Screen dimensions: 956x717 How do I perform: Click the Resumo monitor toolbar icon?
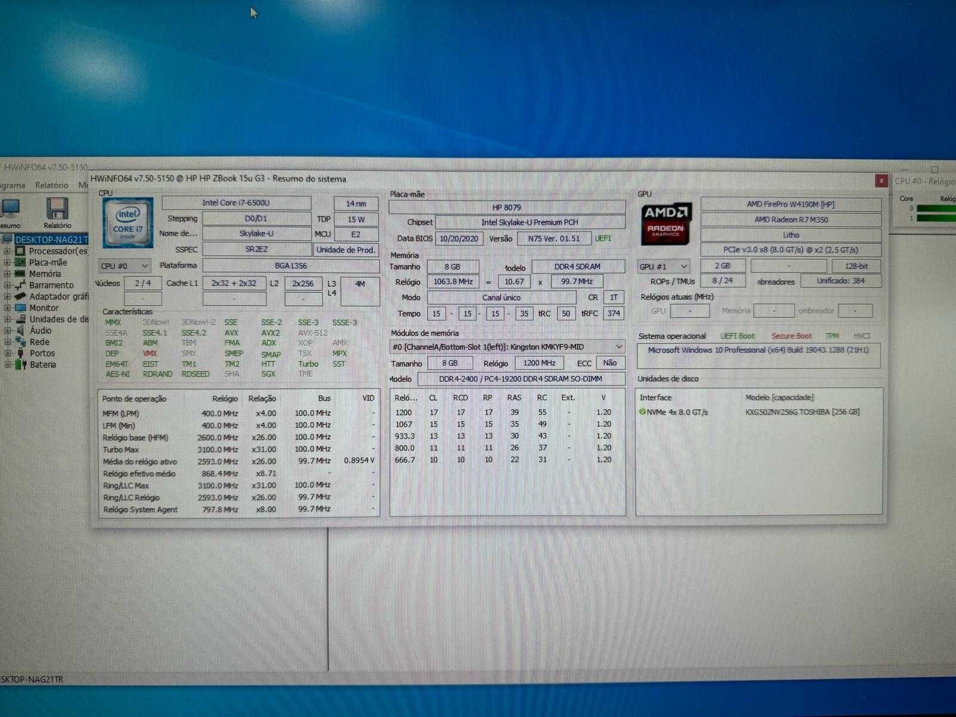10,209
